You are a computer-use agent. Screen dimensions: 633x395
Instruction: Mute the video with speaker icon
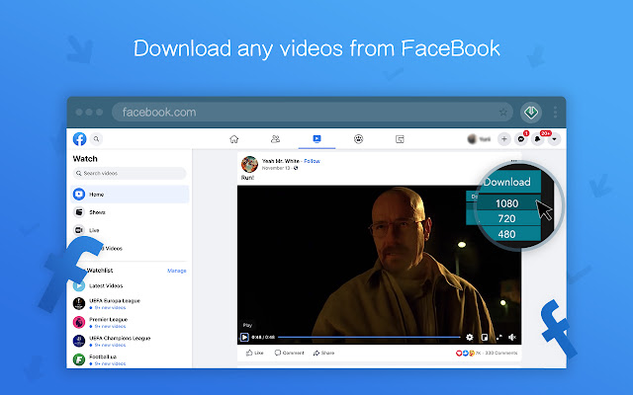512,338
